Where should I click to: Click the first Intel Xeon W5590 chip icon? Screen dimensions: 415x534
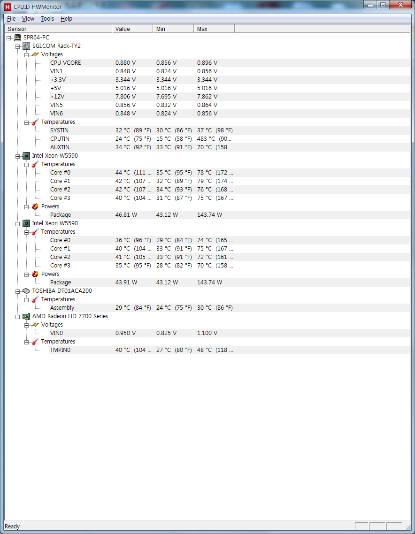pyautogui.click(x=26, y=156)
